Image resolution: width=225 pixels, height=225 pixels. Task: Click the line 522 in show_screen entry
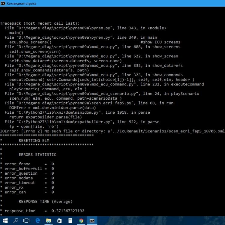pos(91,56)
